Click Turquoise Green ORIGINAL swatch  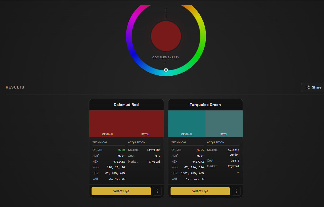(x=187, y=124)
